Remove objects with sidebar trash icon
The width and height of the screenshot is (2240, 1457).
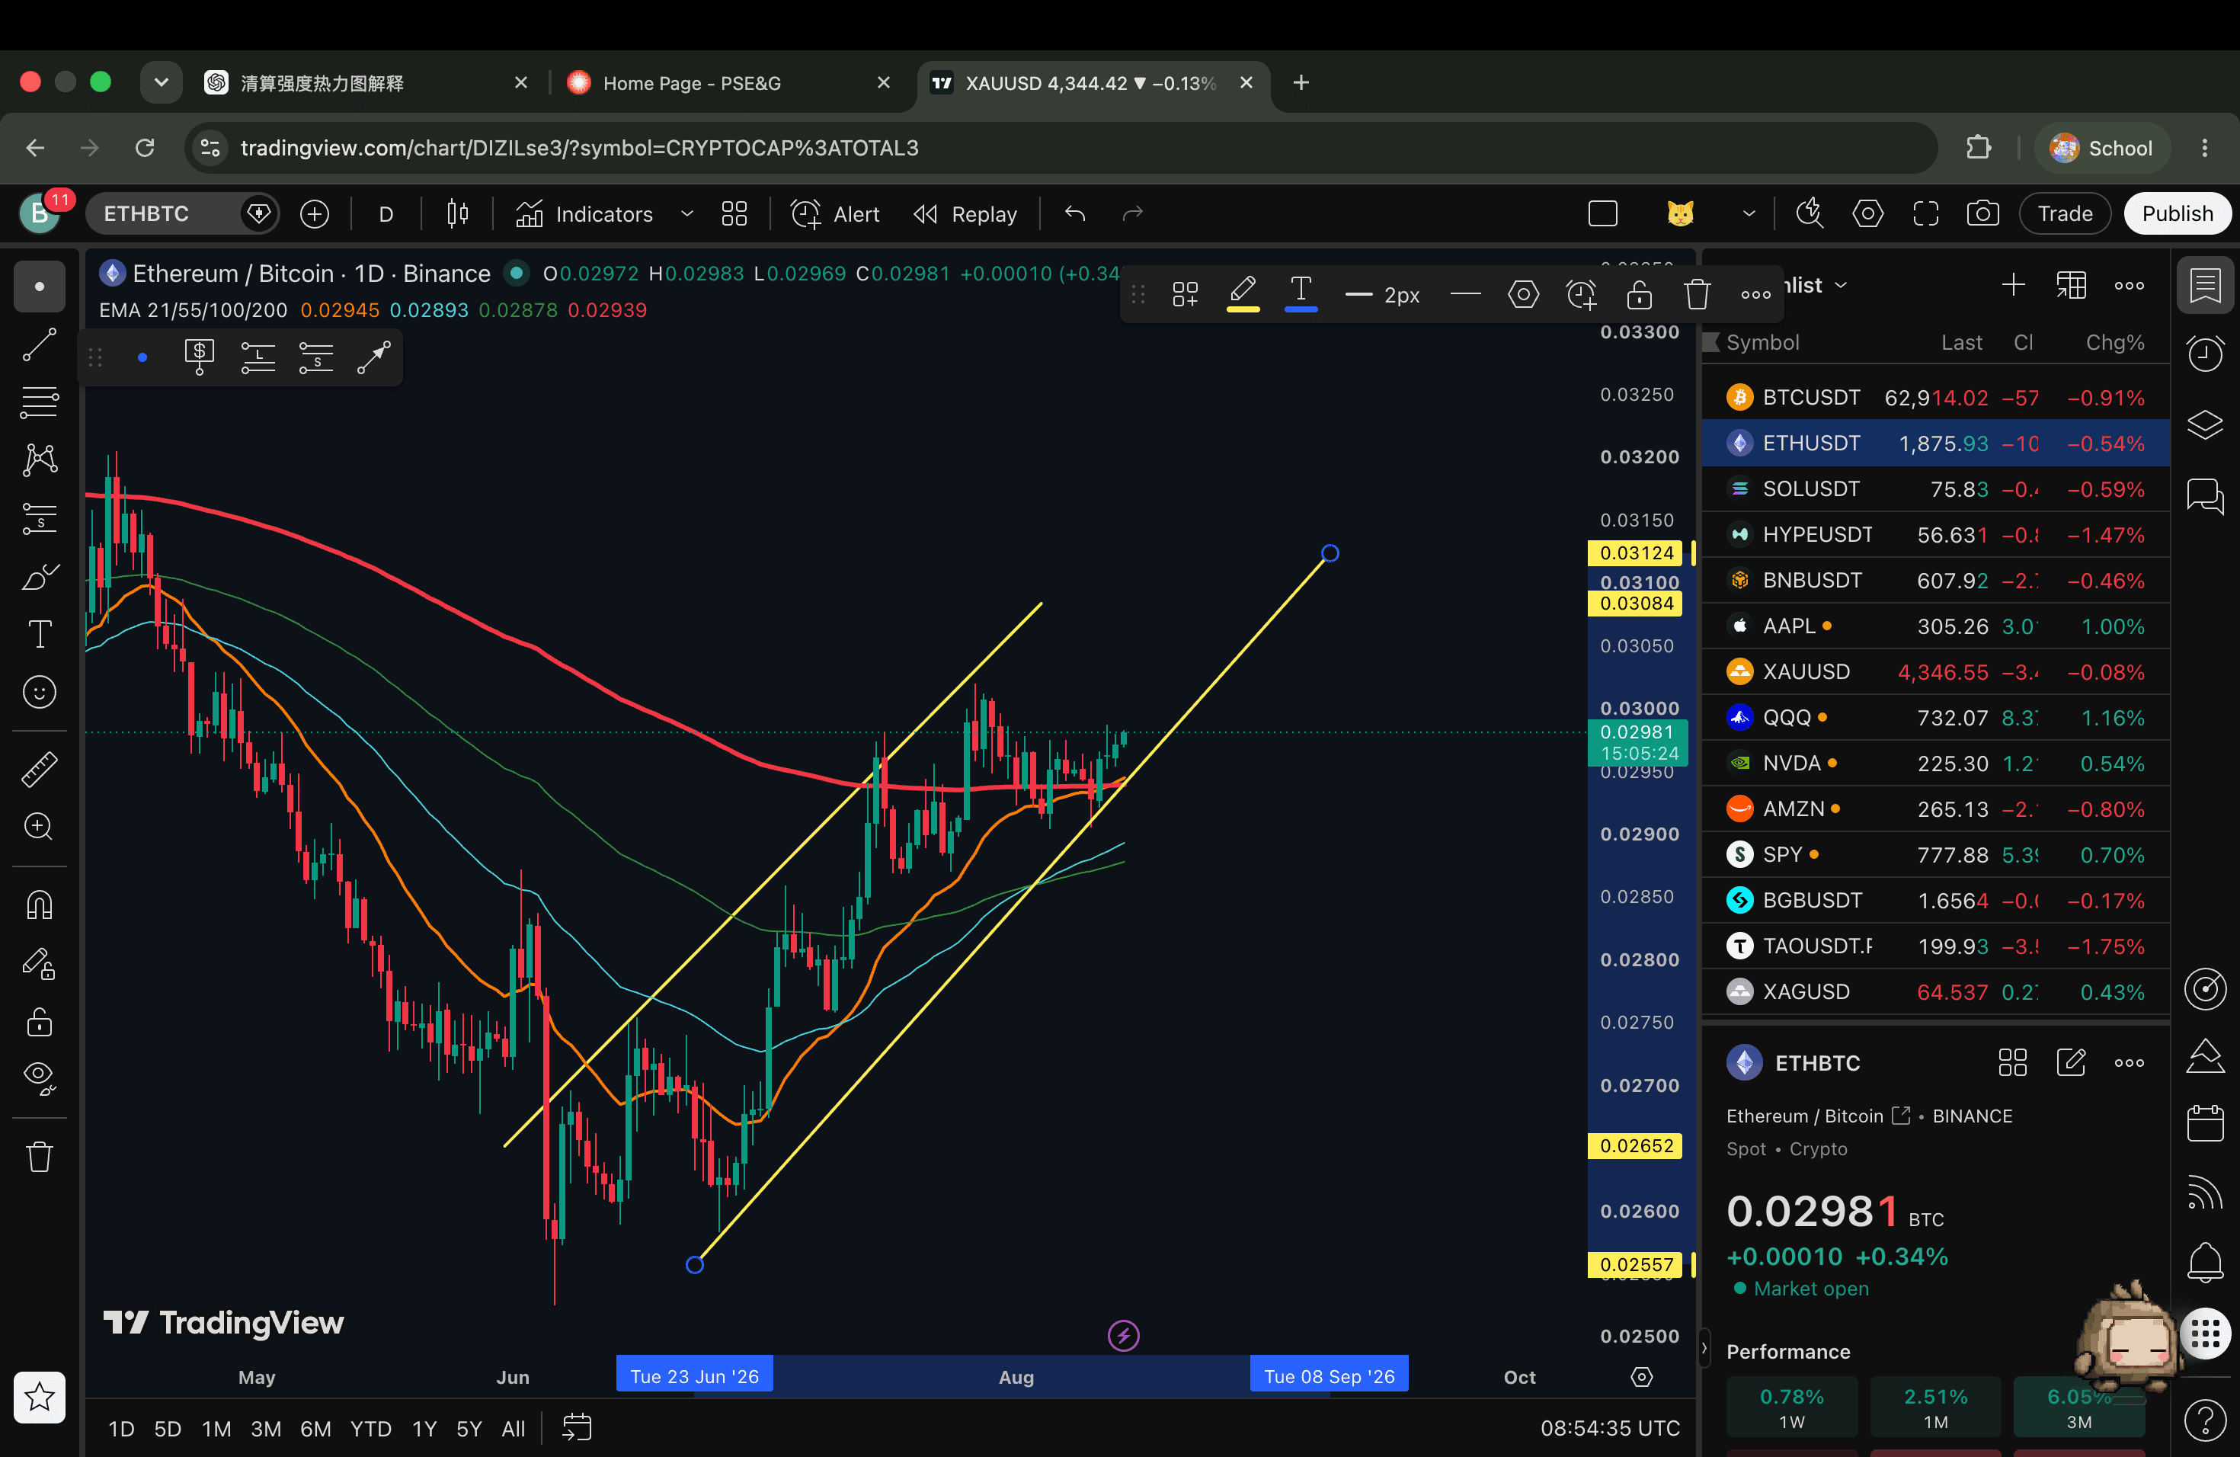pyautogui.click(x=40, y=1157)
